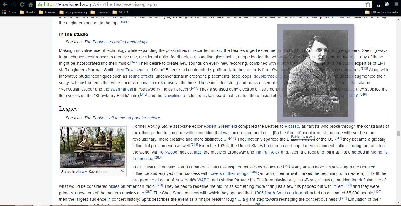Open the Tennessee link
The image size is (401, 206).
143,159
